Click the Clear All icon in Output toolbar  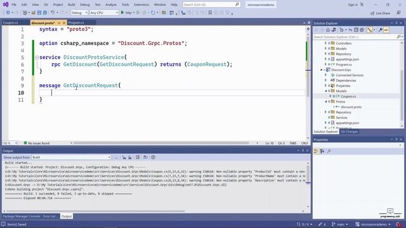coord(138,157)
